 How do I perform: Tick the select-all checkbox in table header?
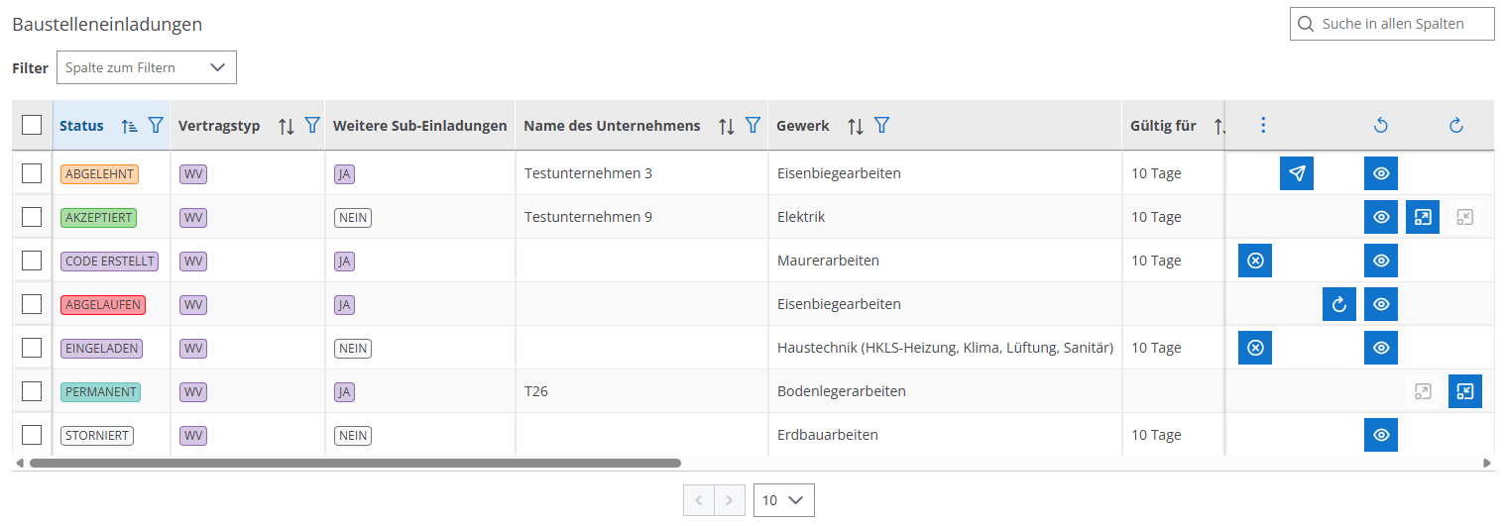[x=32, y=125]
